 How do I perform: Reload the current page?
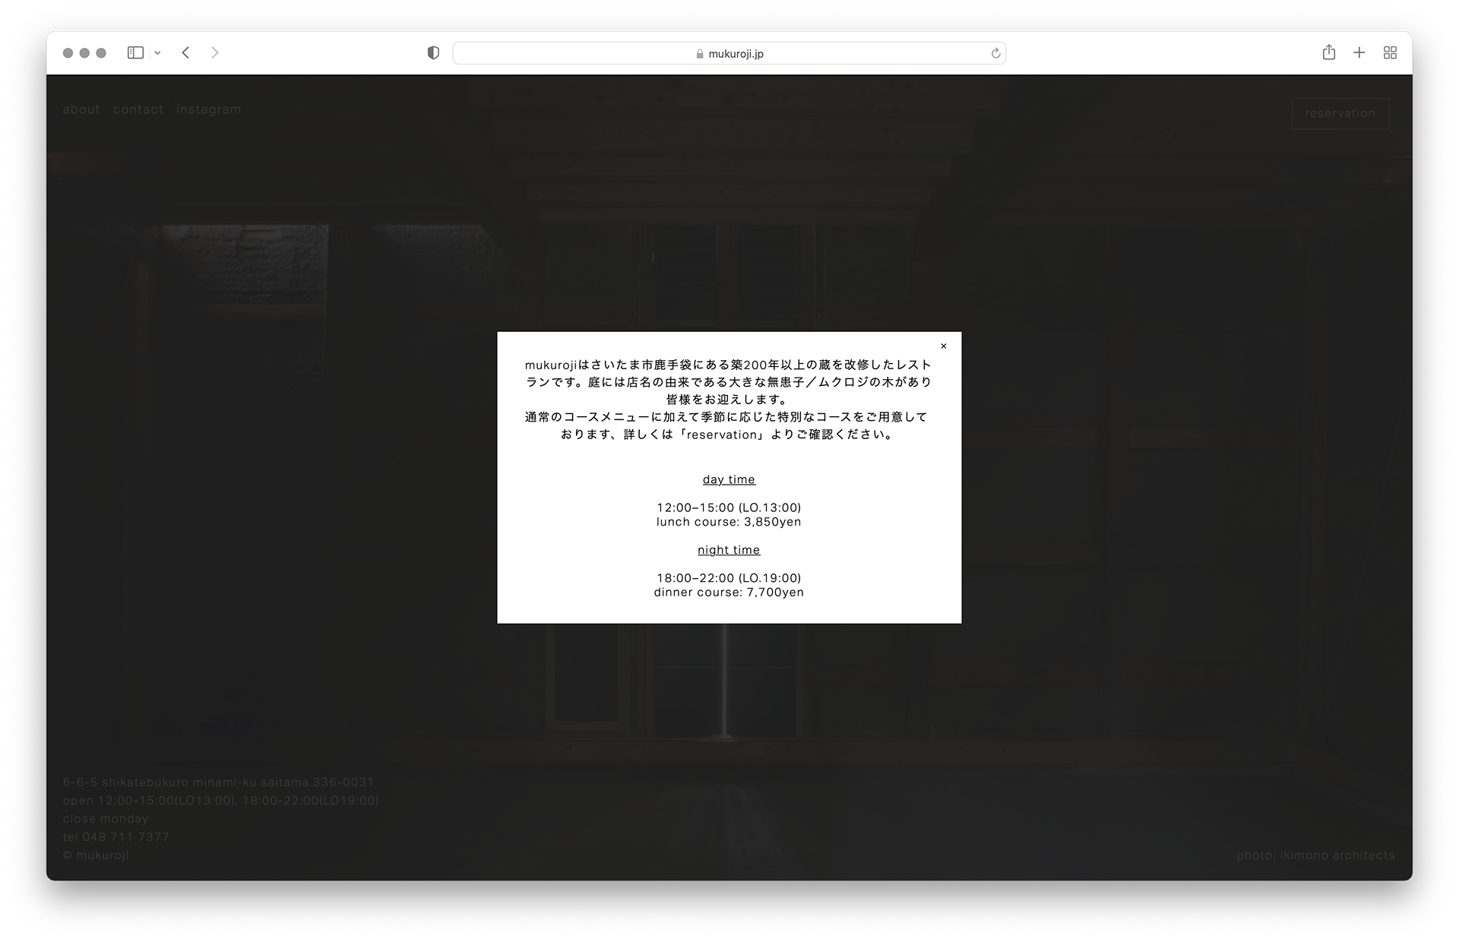point(995,53)
